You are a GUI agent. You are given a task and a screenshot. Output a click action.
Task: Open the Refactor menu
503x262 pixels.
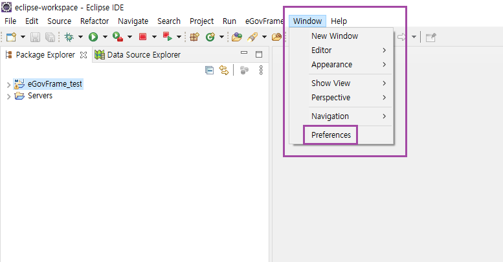point(95,21)
